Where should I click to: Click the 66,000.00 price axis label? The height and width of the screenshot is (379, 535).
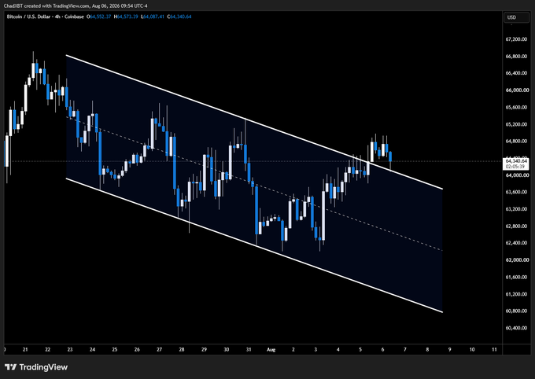coord(516,90)
